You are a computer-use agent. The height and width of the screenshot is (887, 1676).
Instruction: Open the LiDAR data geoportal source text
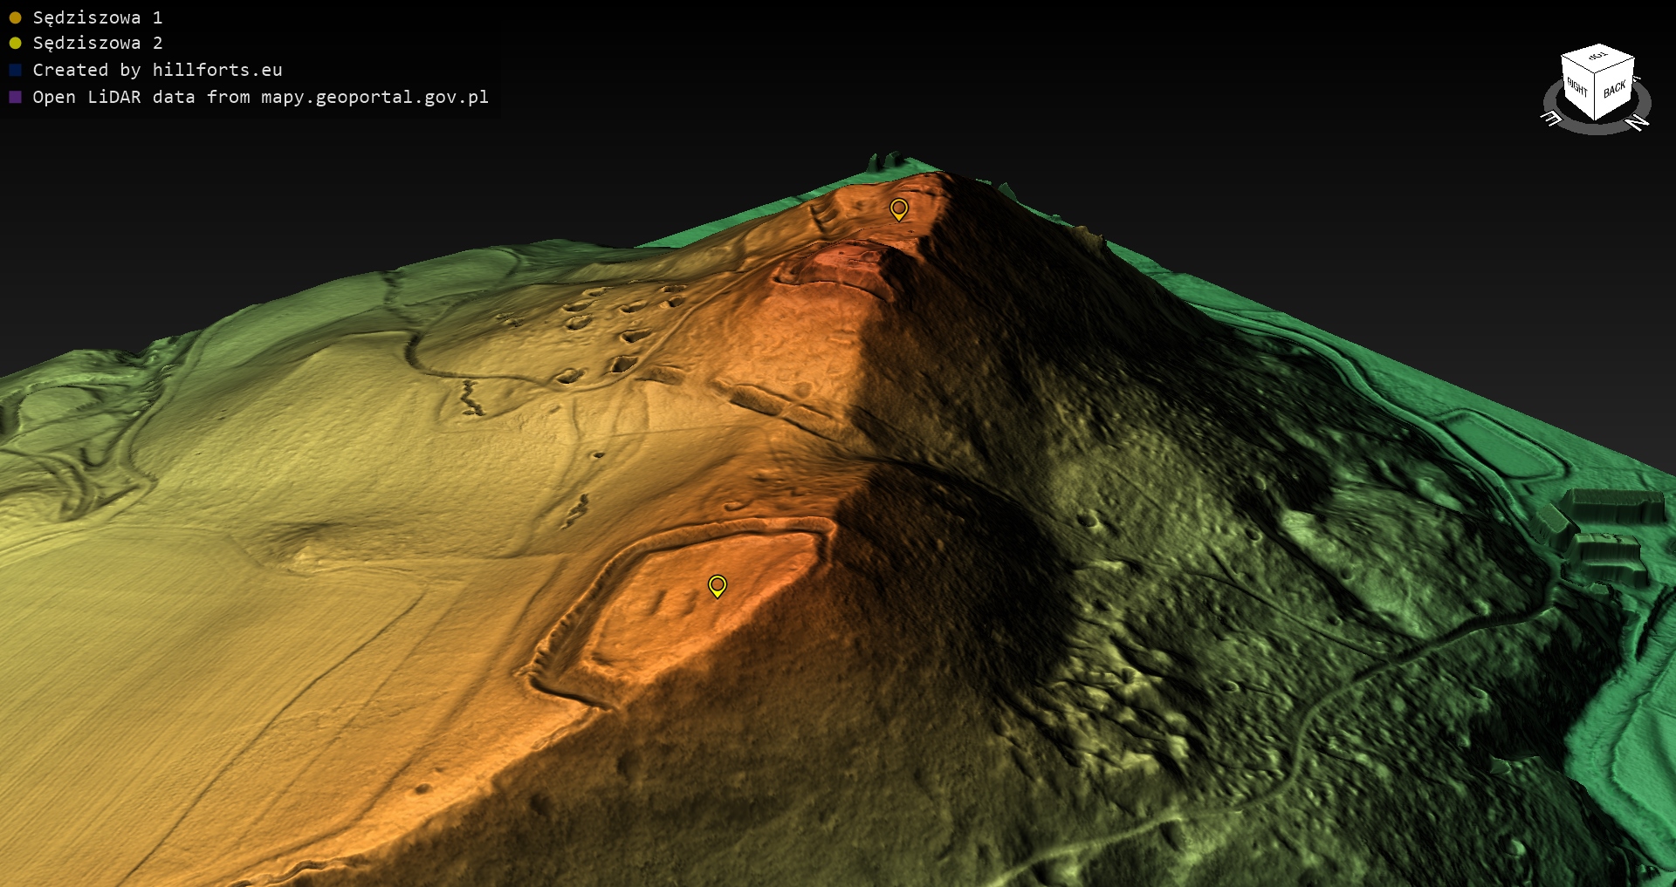coord(260,97)
